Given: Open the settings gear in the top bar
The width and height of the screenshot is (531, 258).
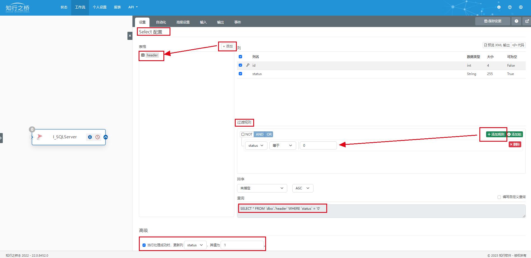Looking at the screenshot, I should (x=499, y=7).
